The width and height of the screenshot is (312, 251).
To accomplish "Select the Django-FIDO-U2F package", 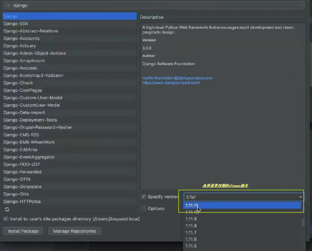I will (x=70, y=164).
